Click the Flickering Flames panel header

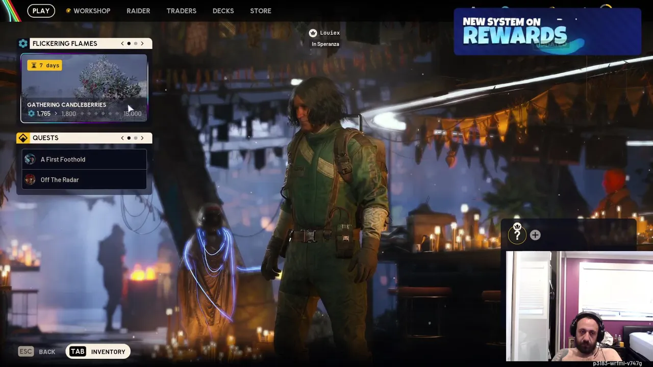point(84,43)
